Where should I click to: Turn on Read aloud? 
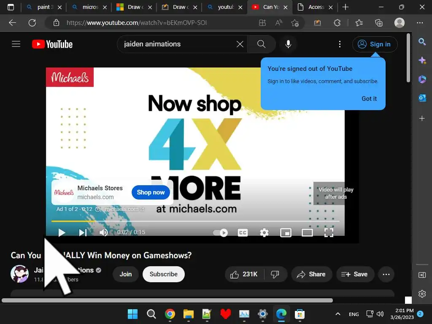(x=279, y=23)
